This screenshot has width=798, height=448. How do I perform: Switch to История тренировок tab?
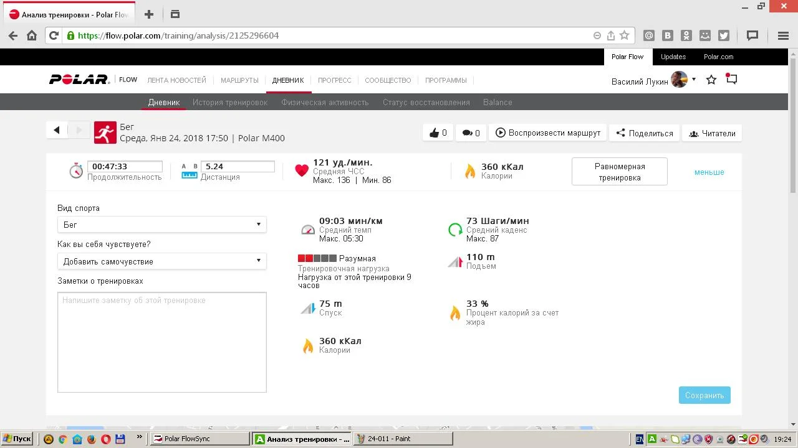tap(229, 103)
